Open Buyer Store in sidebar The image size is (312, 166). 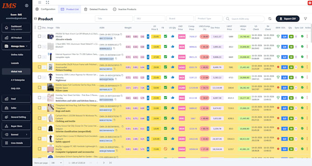point(16,126)
